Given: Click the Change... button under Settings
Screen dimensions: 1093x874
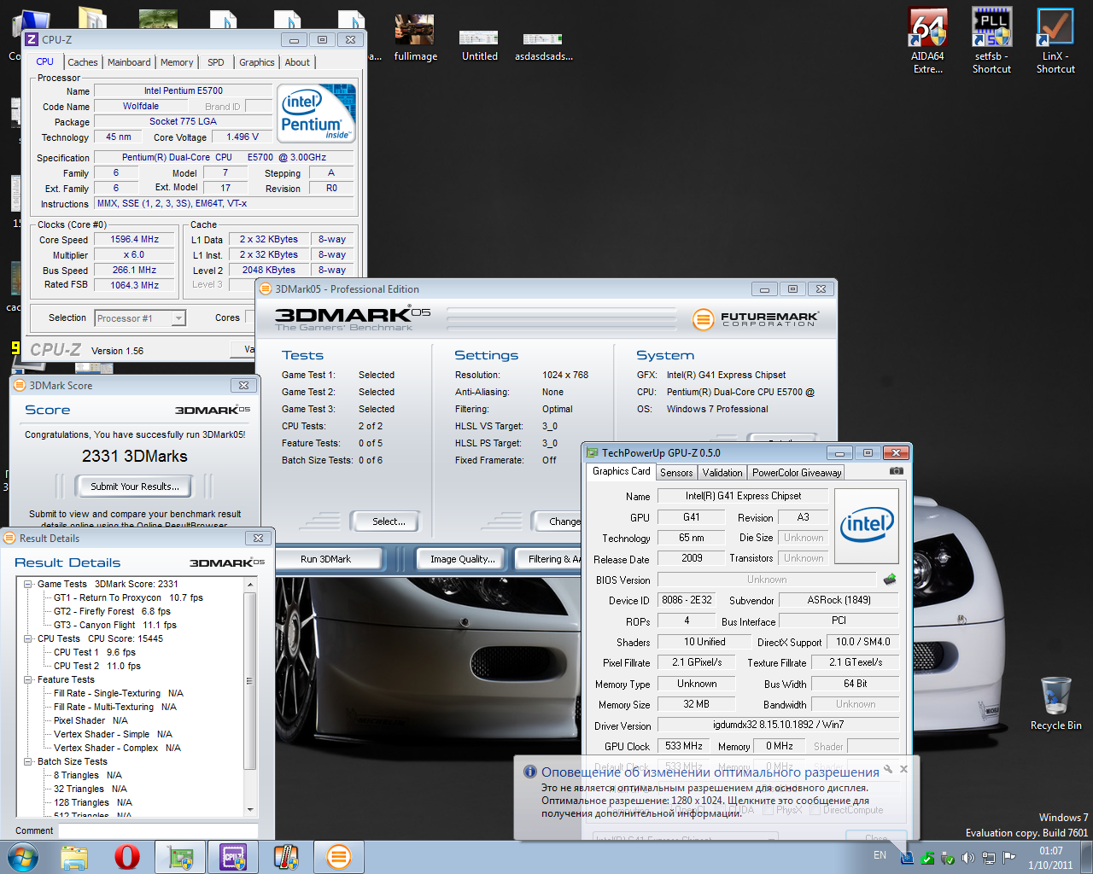Looking at the screenshot, I should [558, 521].
